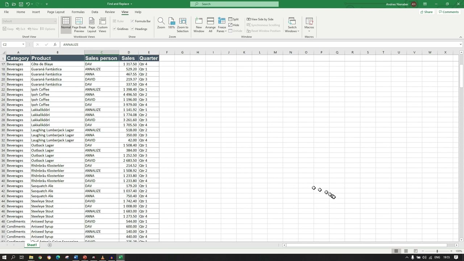Enable View Side by Side

(260, 19)
